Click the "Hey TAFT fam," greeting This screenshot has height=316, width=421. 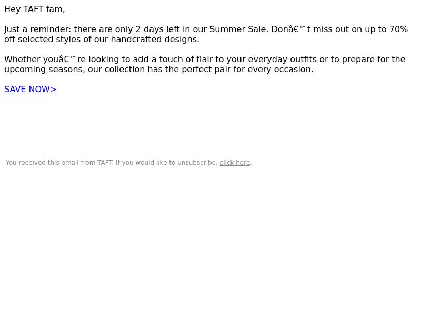35,9
